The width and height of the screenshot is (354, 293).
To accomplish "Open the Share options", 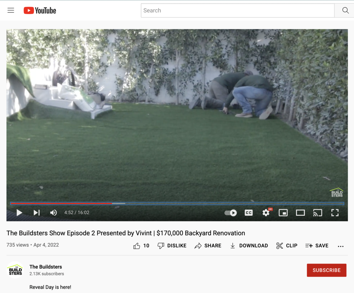I will 208,246.
